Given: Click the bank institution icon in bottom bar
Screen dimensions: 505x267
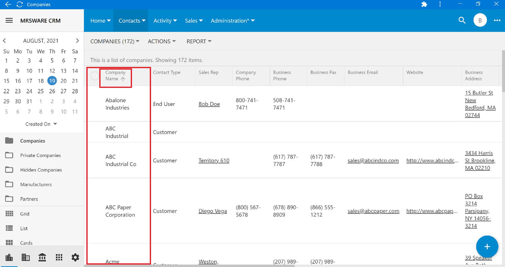Looking at the screenshot, I should click(x=42, y=257).
